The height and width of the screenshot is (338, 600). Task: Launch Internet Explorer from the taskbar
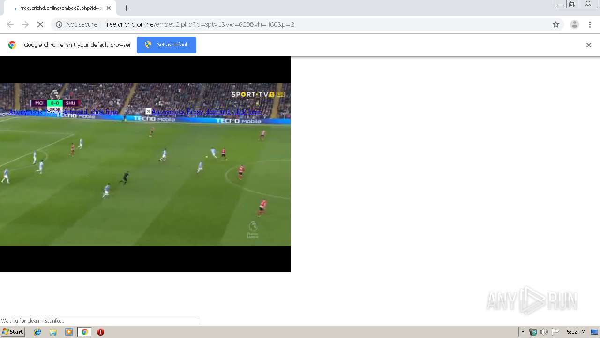click(37, 332)
